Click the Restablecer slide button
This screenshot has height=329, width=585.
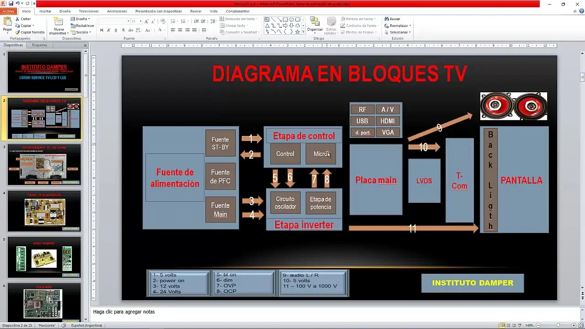(x=82, y=26)
